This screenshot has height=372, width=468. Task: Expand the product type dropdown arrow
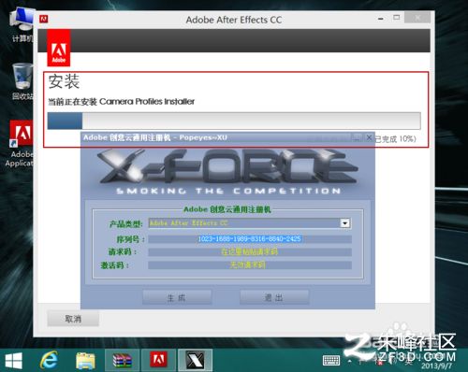click(344, 223)
